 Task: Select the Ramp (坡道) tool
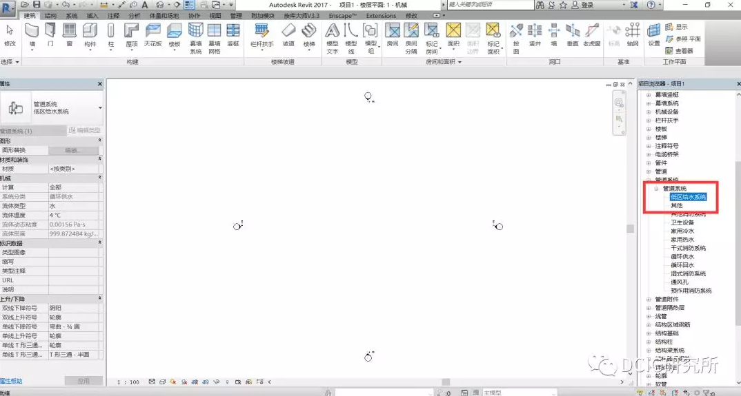coord(288,35)
